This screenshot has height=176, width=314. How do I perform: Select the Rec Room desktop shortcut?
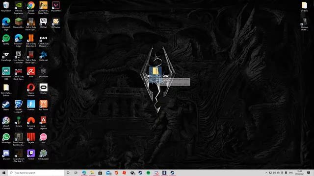point(43,106)
